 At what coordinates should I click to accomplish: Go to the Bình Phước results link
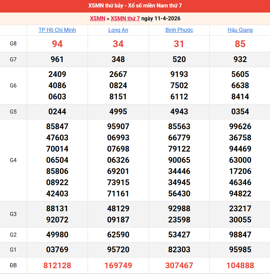179,30
